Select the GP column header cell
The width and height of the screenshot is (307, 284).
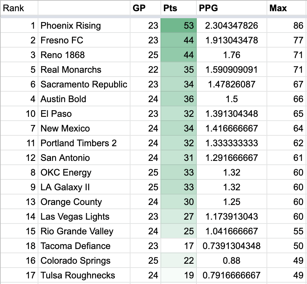tap(139, 8)
